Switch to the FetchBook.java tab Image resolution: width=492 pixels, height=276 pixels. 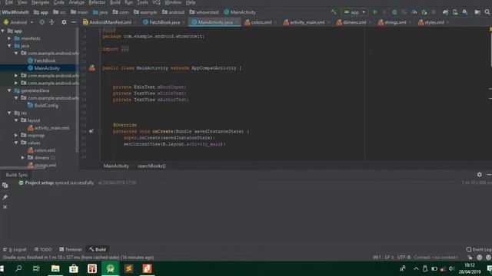pyautogui.click(x=164, y=22)
